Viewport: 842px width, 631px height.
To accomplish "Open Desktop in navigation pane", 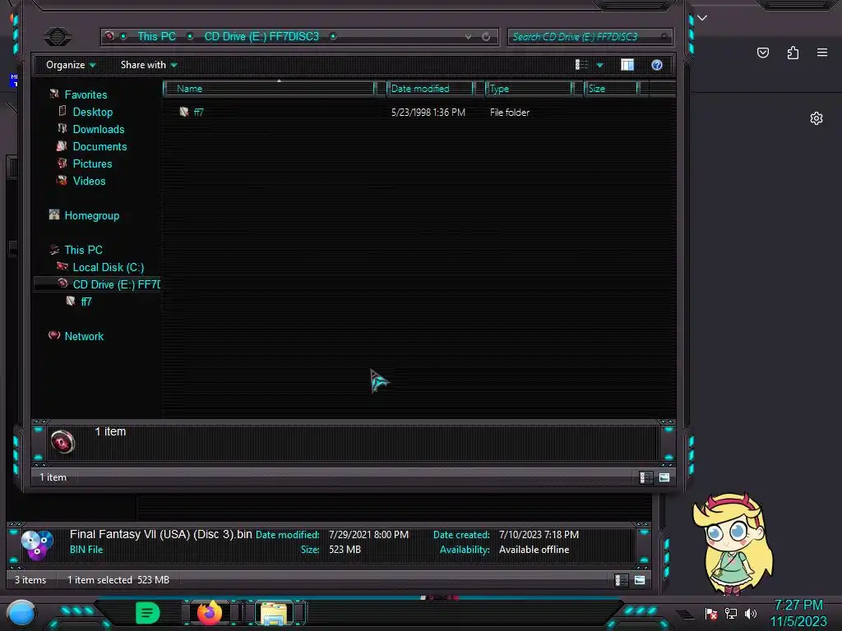I will pos(92,112).
